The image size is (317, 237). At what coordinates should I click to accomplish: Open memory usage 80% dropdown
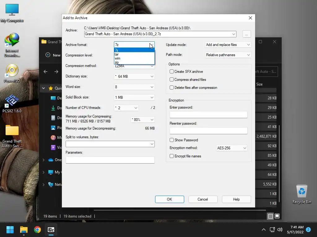pos(143,120)
